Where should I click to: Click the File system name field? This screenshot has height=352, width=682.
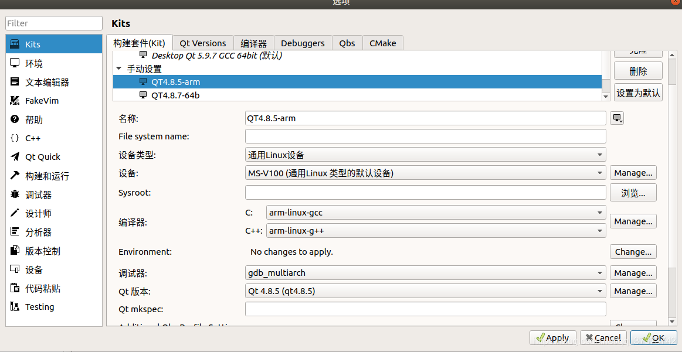[x=425, y=136]
